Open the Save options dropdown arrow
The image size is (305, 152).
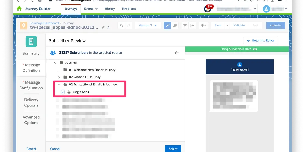point(227,26)
